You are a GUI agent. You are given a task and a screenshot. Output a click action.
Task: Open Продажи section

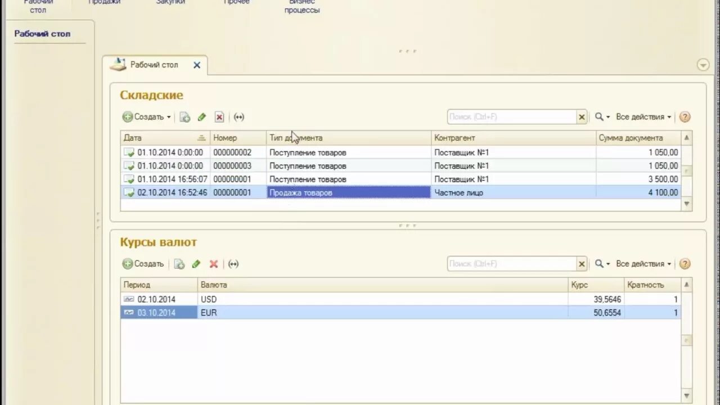click(x=105, y=2)
